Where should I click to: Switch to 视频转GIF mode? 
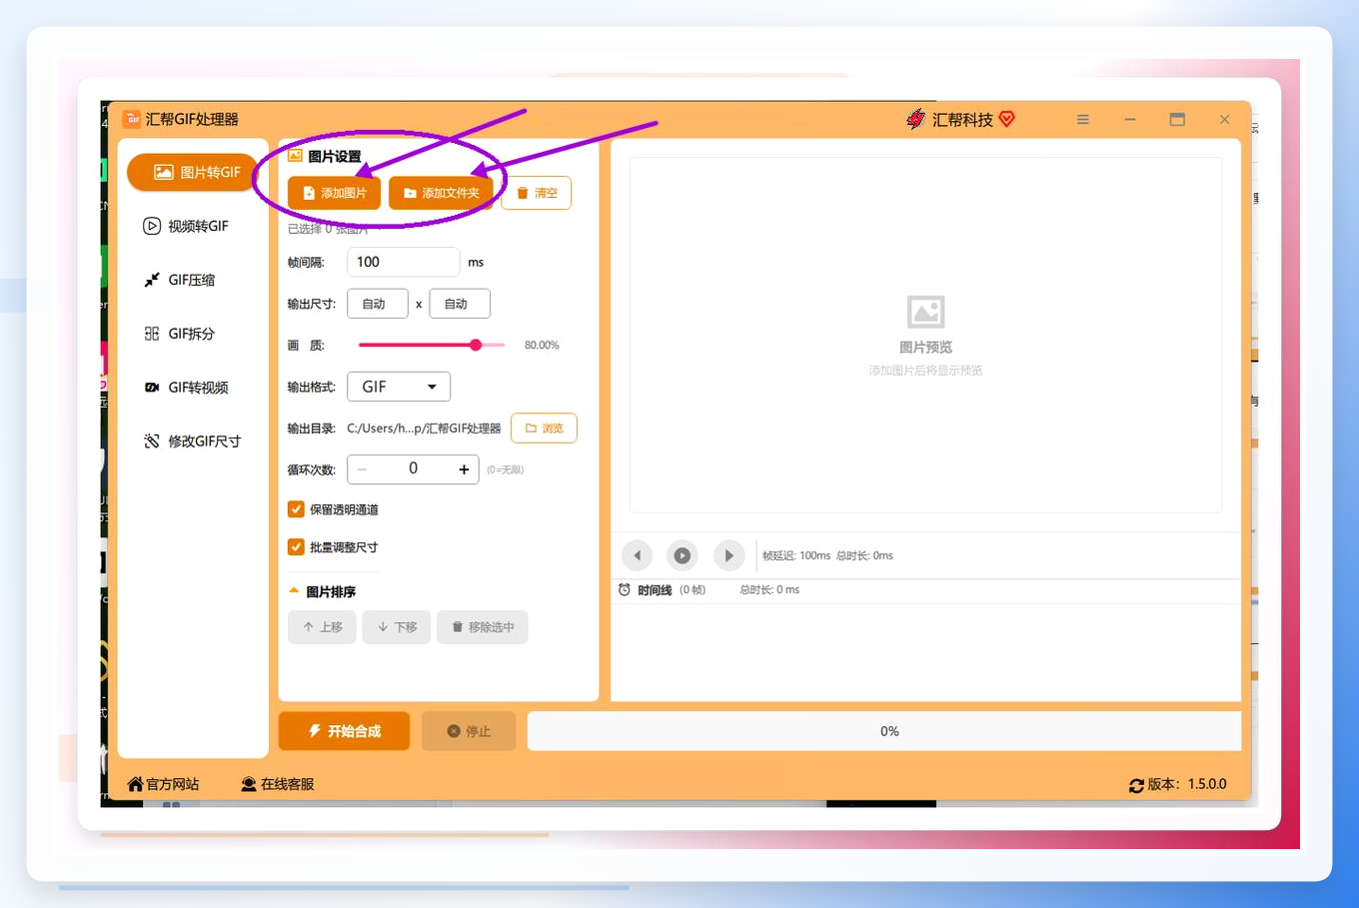click(x=186, y=226)
